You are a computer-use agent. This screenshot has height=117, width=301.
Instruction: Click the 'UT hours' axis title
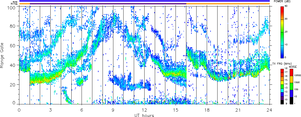(x=144, y=115)
